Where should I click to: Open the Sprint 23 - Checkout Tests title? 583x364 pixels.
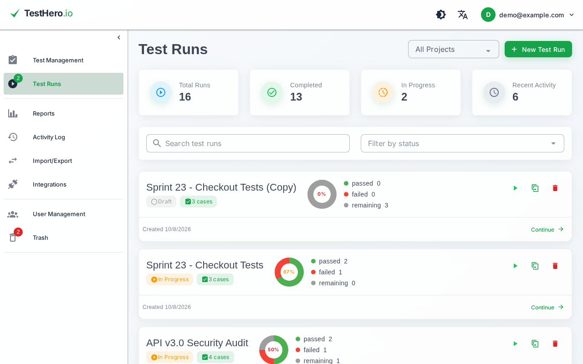[205, 265]
